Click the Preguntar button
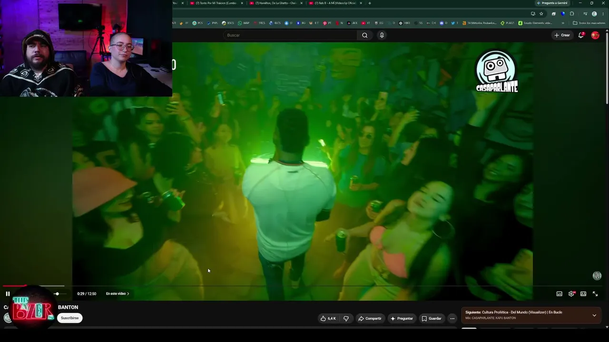This screenshot has height=342, width=609. click(x=402, y=318)
